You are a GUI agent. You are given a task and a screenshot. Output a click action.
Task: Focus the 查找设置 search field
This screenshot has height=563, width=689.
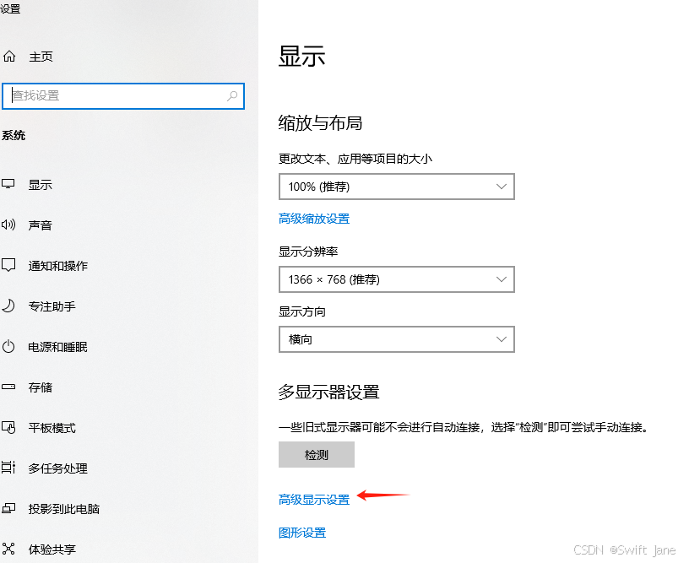point(123,95)
